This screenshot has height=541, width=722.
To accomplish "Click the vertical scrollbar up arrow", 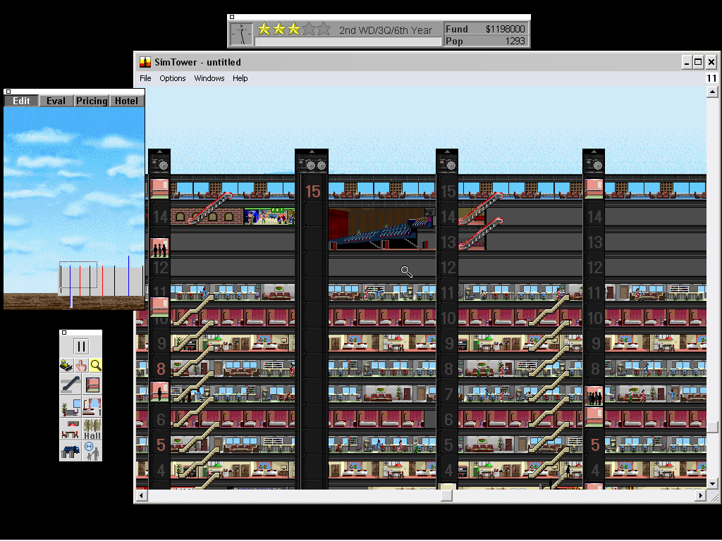I will [x=712, y=92].
